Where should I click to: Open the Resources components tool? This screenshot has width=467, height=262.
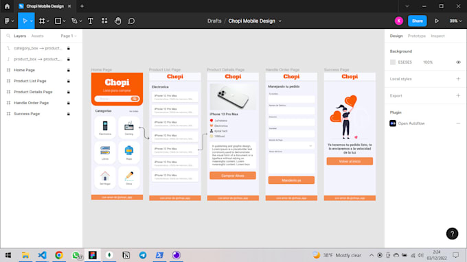coord(104,21)
